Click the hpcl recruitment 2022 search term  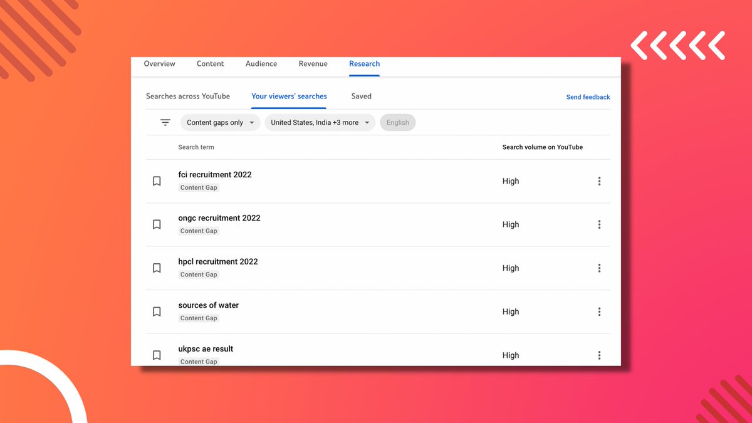click(218, 262)
